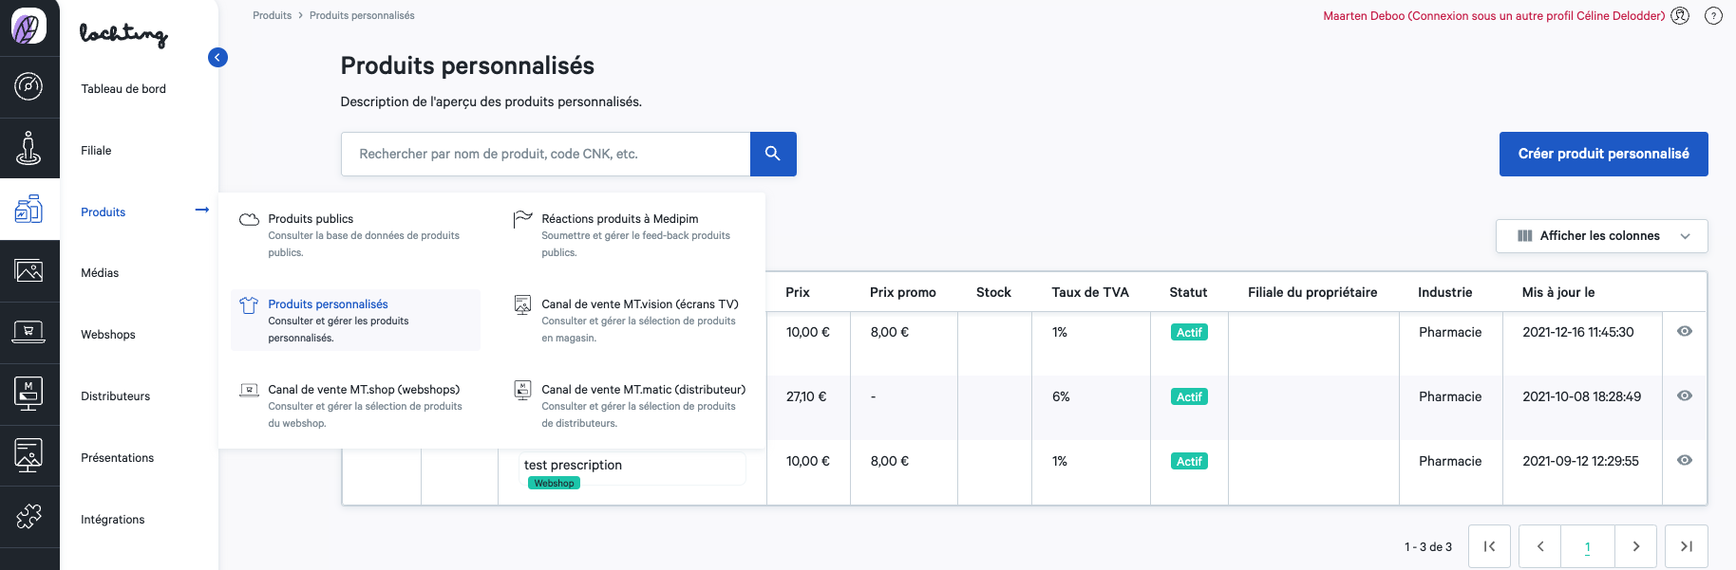Select the Médias image icon
1736x570 pixels.
pyautogui.click(x=28, y=272)
